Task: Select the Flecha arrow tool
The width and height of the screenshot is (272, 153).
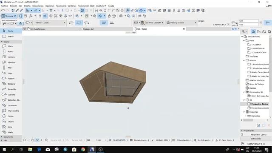Action: [11, 31]
